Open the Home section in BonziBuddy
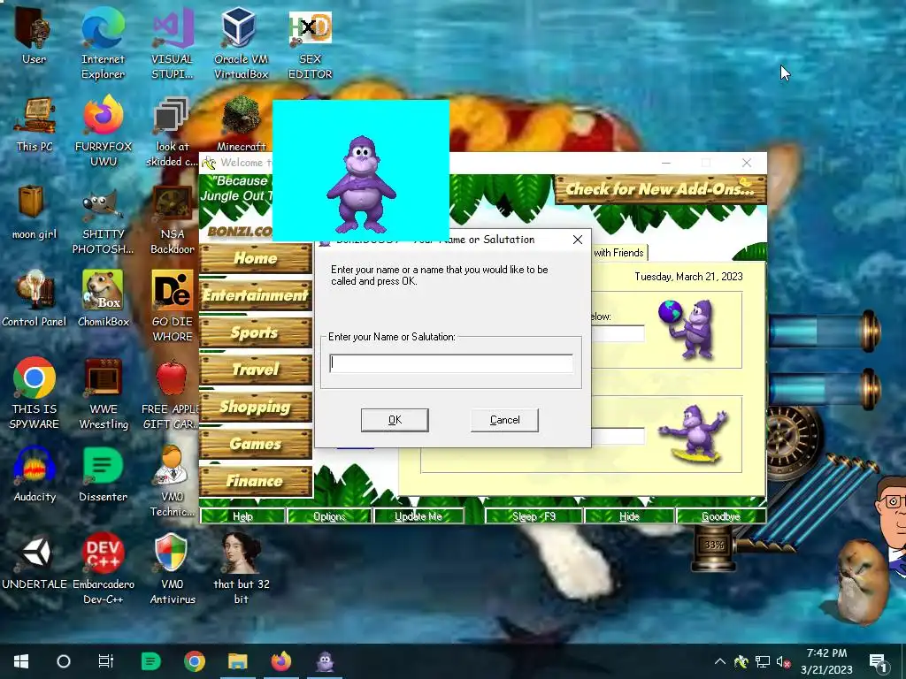 256,258
